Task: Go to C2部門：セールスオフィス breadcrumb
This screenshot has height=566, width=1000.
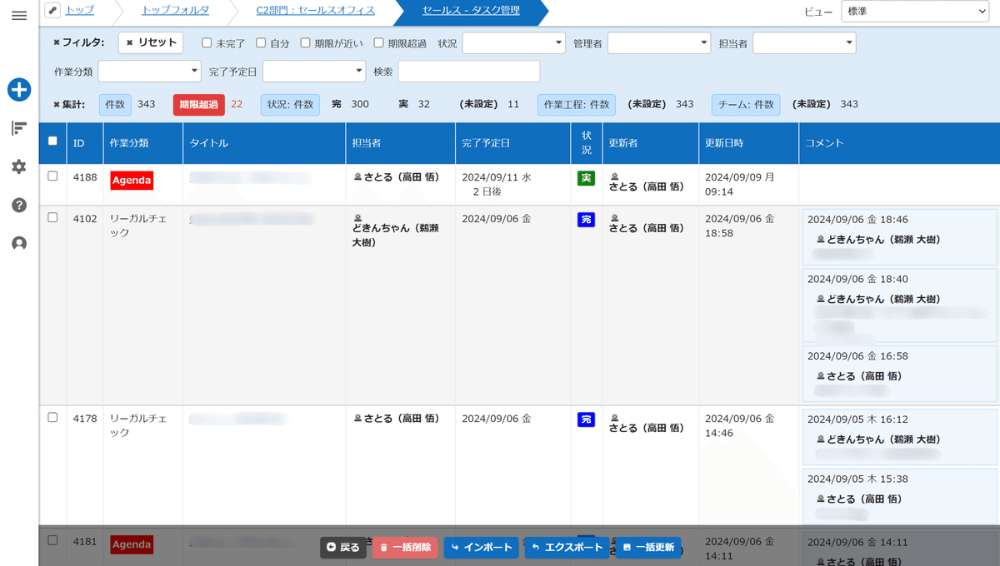Action: coord(315,11)
